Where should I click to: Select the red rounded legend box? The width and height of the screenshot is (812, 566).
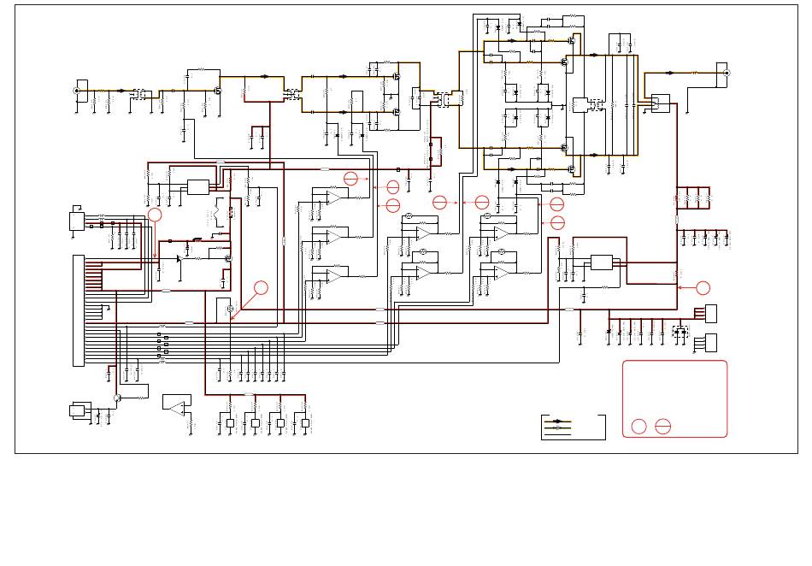[674, 398]
